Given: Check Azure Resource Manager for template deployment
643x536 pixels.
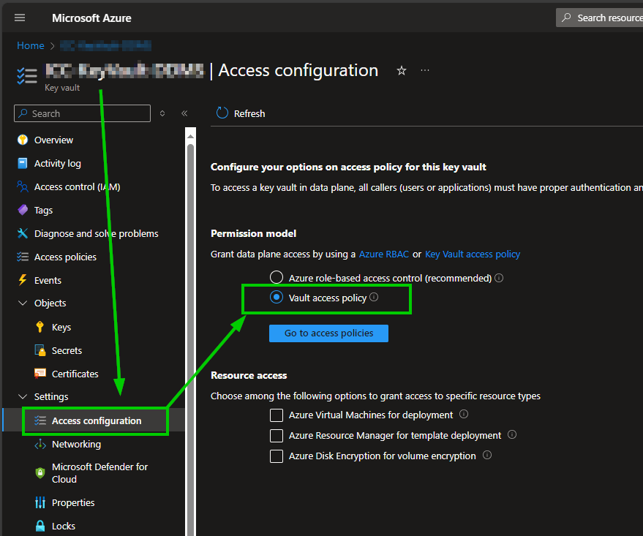Looking at the screenshot, I should point(277,436).
